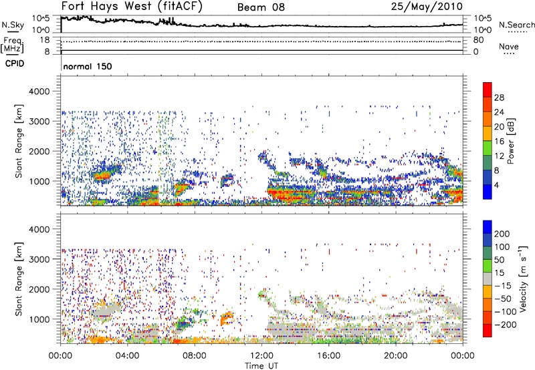Click the 04:00 time axis tick label
Viewport: 535px width, 370px height.
coord(127,356)
